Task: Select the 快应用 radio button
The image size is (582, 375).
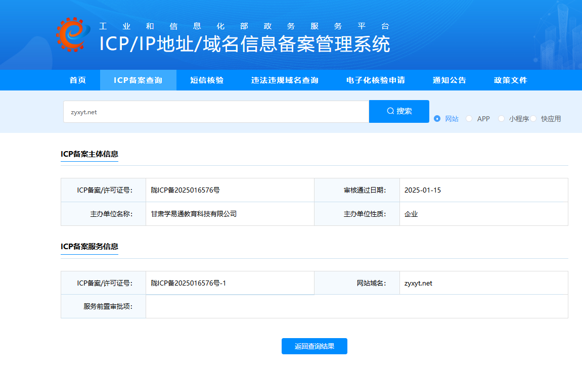Action: 533,119
